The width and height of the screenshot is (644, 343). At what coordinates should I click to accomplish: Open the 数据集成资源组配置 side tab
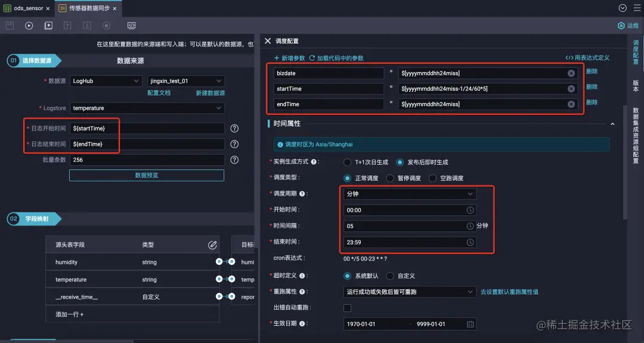click(x=636, y=135)
